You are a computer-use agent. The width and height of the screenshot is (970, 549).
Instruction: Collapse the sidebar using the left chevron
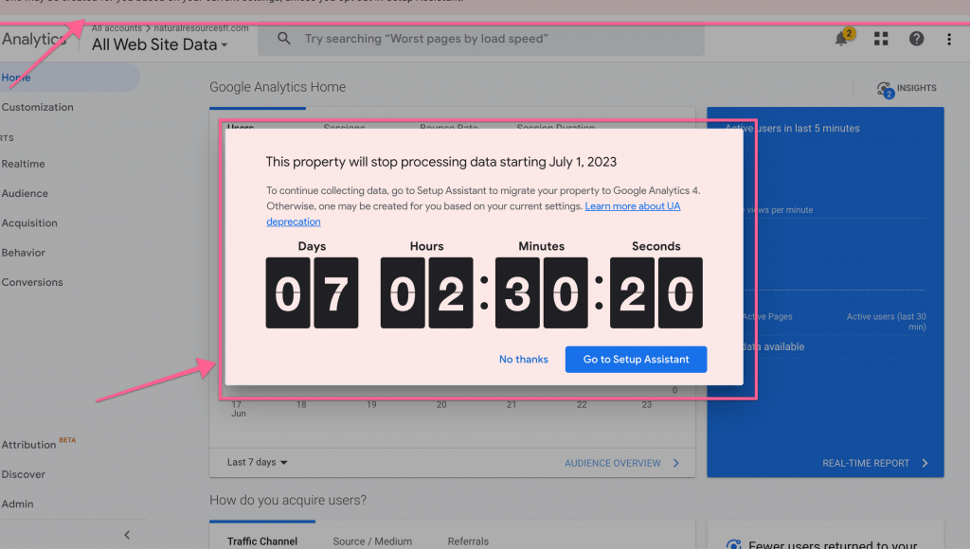point(127,535)
